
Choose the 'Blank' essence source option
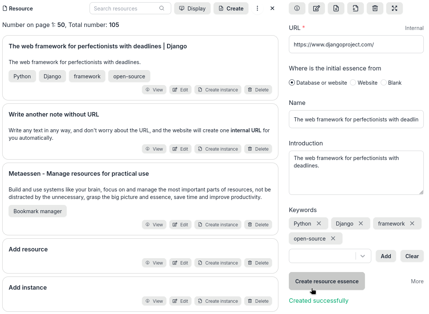pos(384,82)
